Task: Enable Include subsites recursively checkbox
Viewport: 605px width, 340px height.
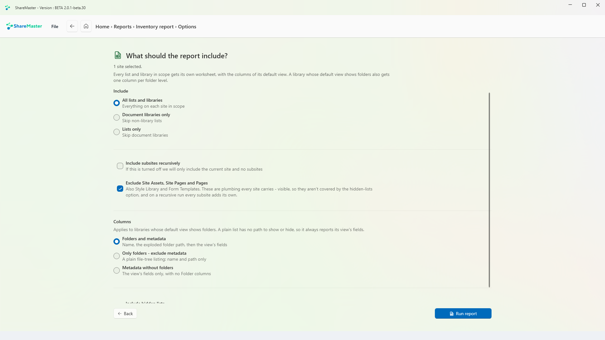Action: point(120,166)
